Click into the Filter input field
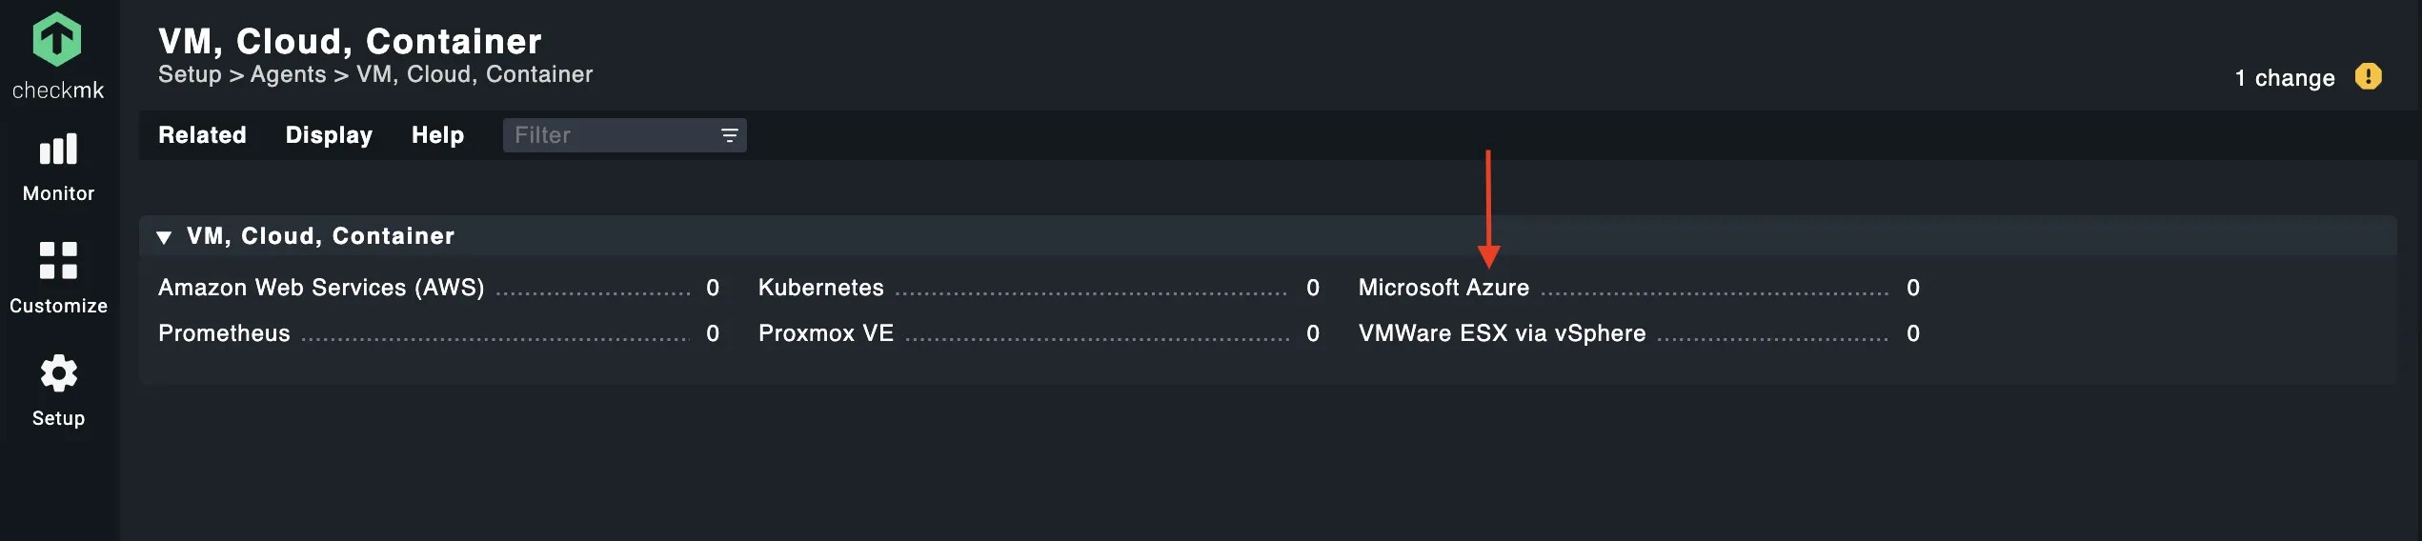Screen dimensions: 2422x541 (624, 135)
